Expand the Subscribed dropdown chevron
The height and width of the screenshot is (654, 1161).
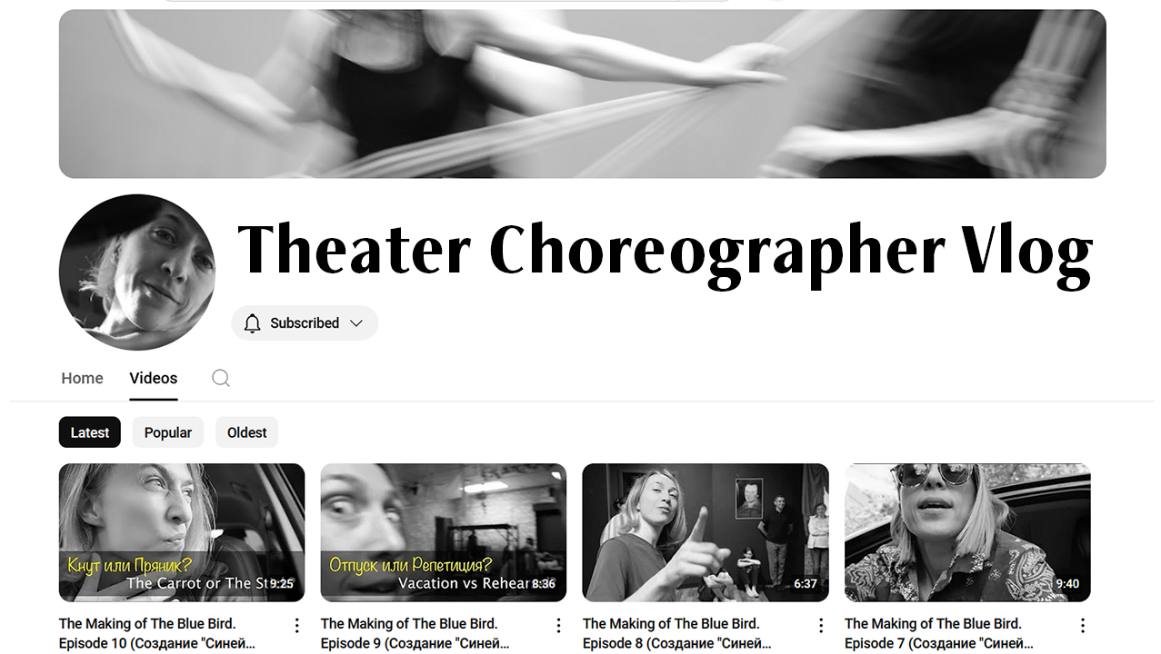pos(356,323)
